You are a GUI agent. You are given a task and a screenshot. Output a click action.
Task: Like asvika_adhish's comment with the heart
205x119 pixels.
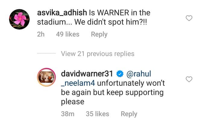click(189, 18)
